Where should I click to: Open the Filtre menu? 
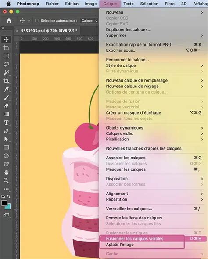[x=170, y=4]
